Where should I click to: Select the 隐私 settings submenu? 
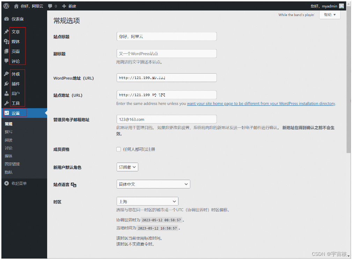pyautogui.click(x=8, y=172)
